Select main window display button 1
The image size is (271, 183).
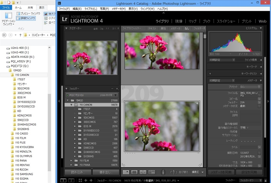click(x=63, y=180)
